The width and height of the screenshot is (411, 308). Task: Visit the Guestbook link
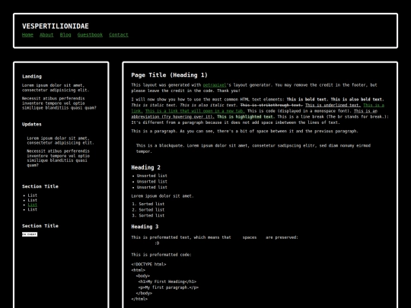[x=90, y=35]
